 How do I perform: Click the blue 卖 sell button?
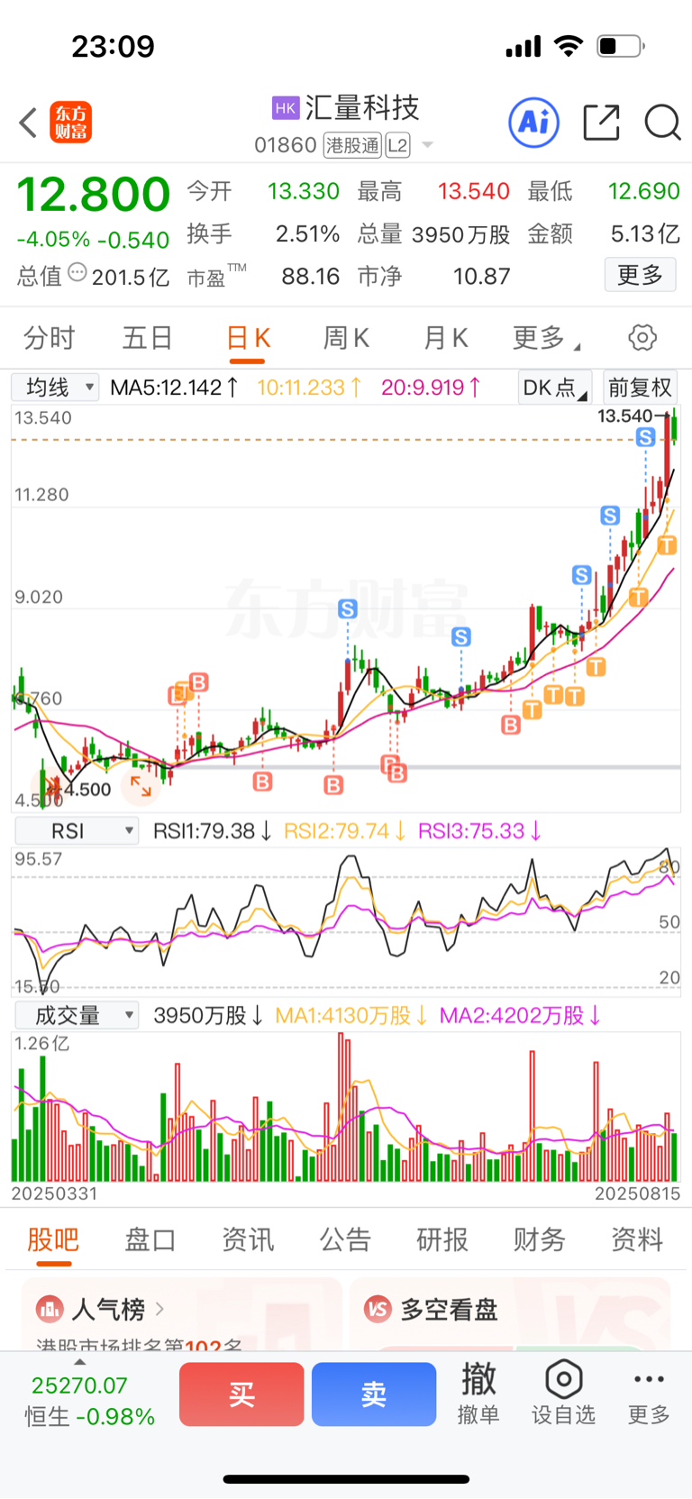[x=374, y=1394]
